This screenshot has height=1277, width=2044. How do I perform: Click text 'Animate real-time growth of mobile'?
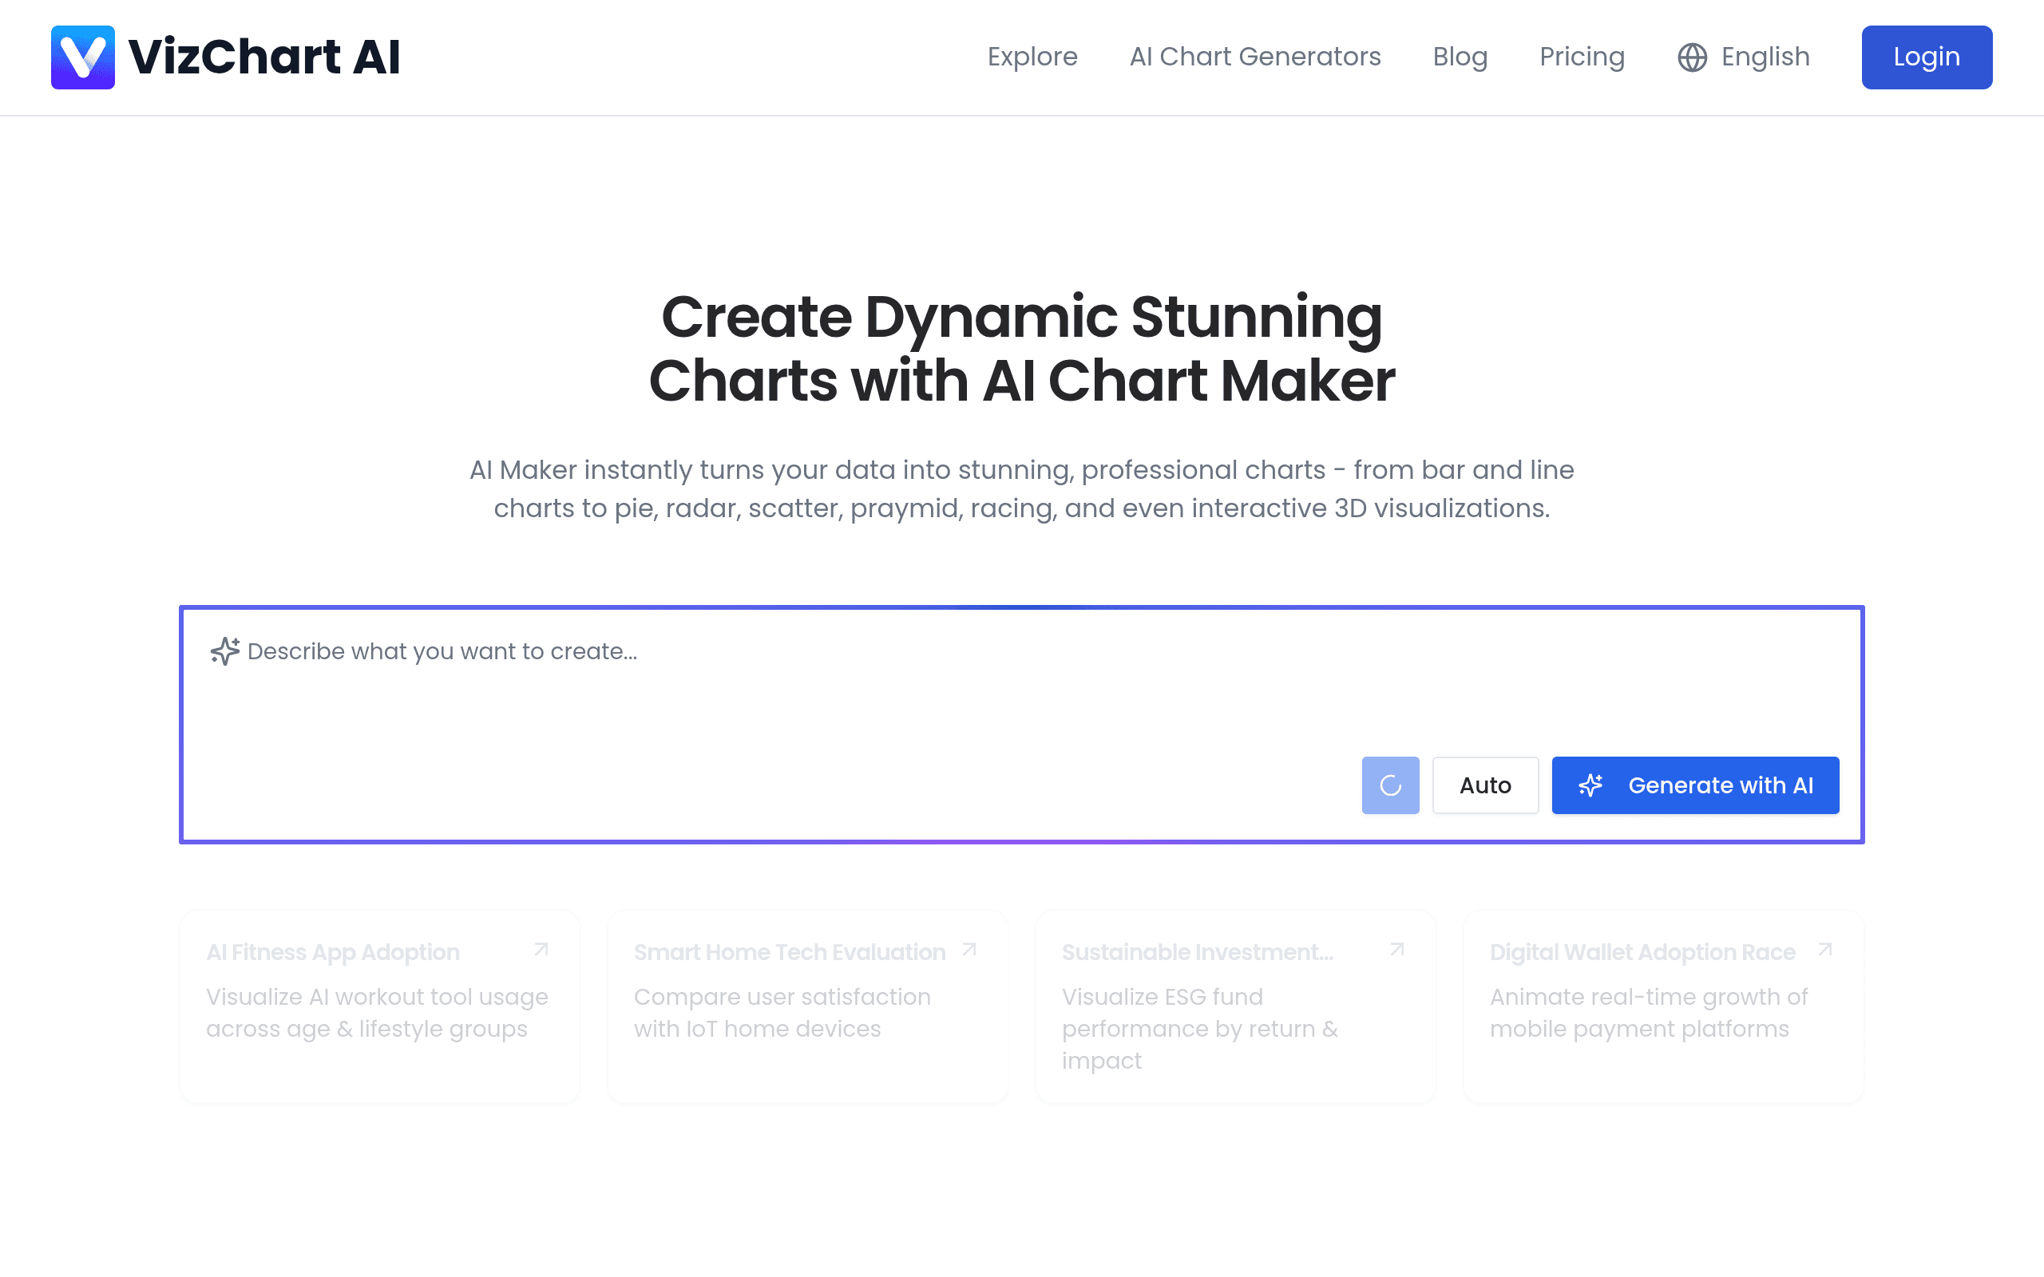1649,1013
